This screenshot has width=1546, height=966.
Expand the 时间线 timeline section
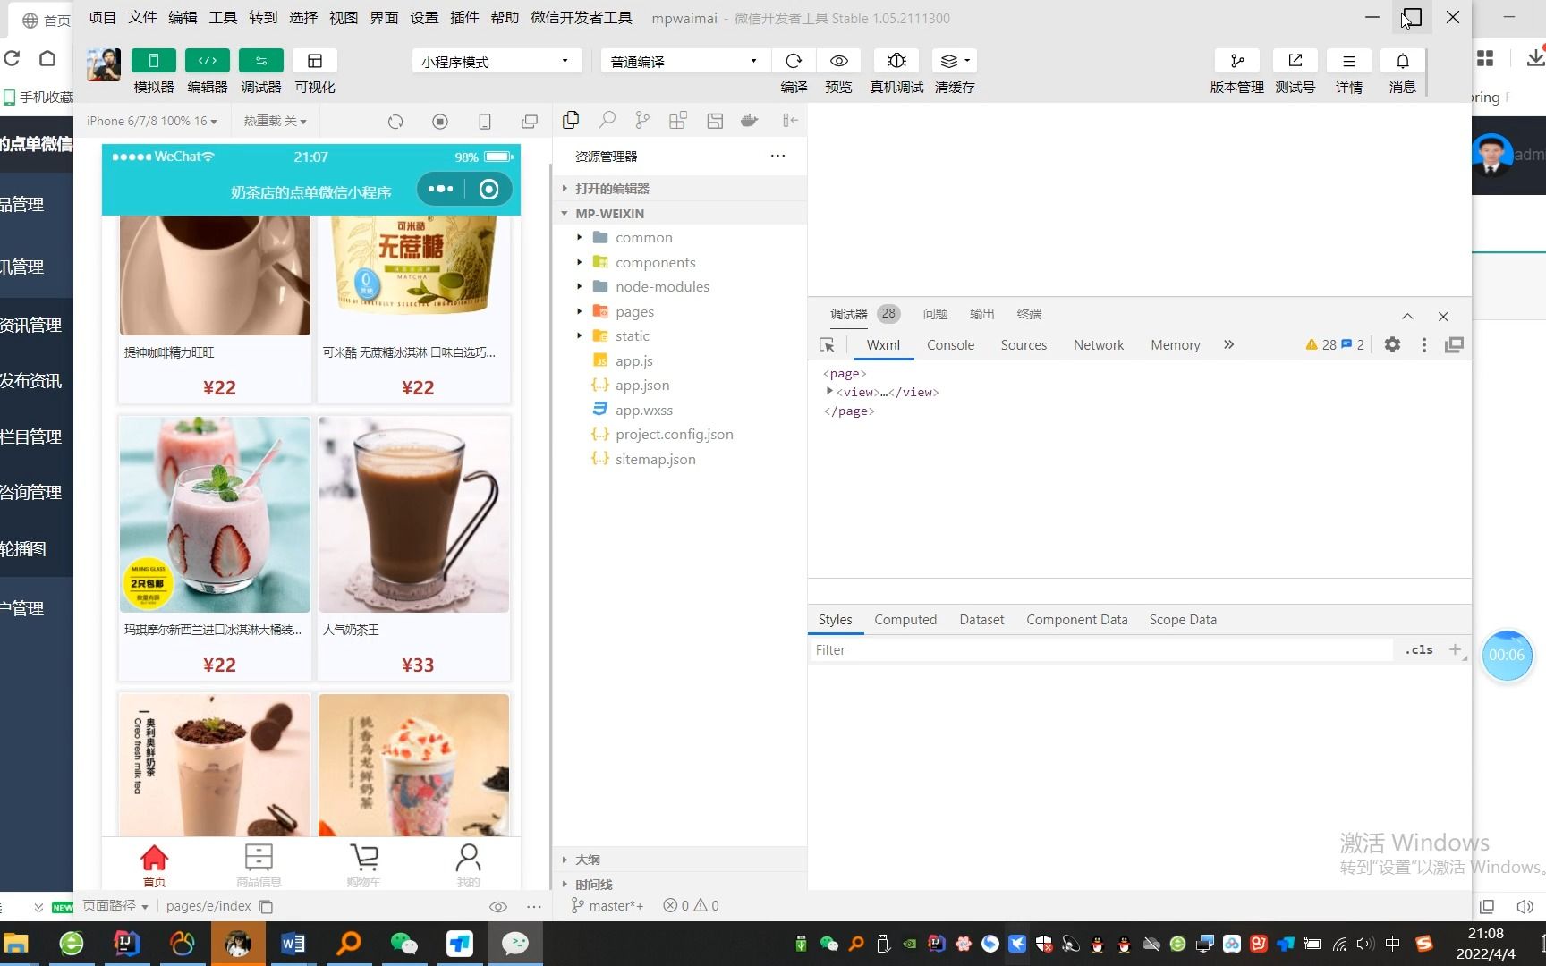680,884
